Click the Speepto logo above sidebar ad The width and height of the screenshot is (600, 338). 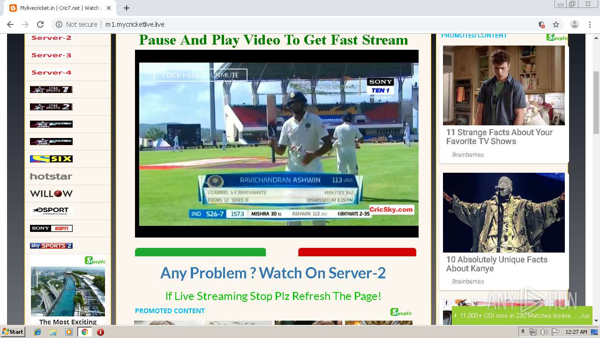tap(95, 260)
